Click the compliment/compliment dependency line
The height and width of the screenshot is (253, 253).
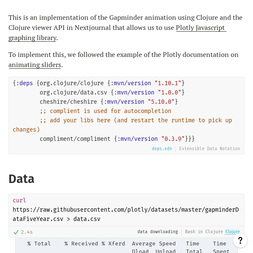[x=117, y=139]
